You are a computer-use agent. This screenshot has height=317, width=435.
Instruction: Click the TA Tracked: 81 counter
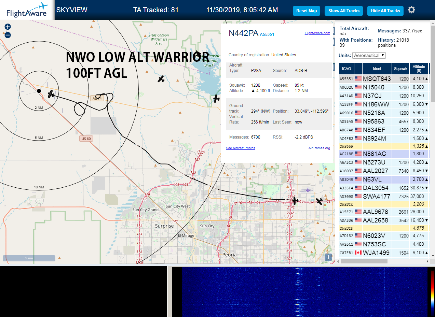coord(156,10)
